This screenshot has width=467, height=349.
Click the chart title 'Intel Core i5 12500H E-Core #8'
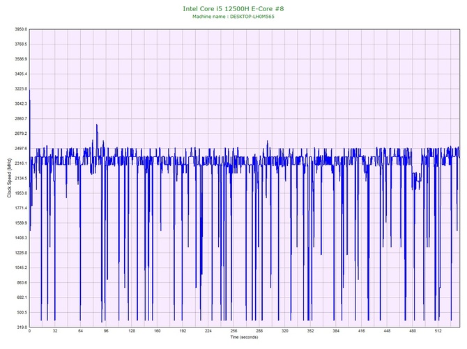coord(233,8)
